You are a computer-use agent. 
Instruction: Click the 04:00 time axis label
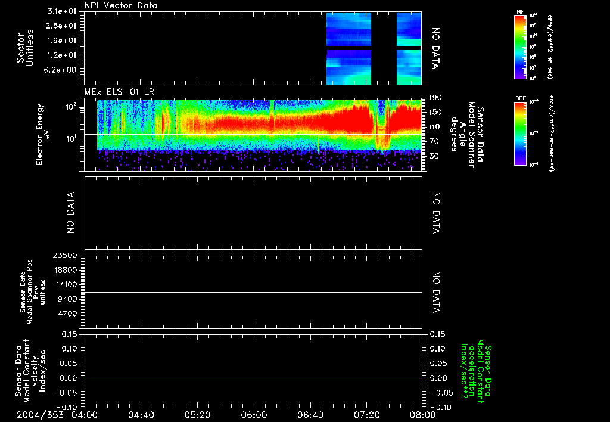pos(85,415)
